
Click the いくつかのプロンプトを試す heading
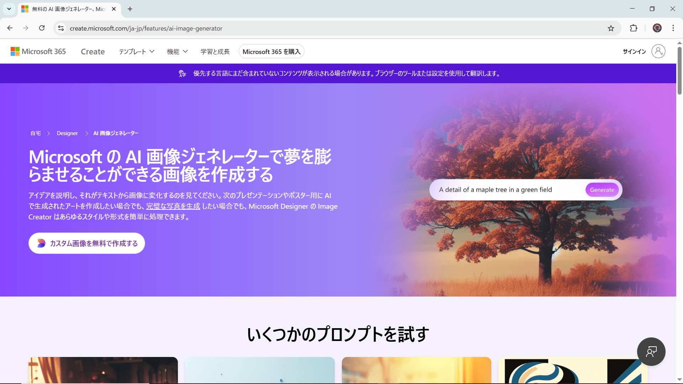[338, 334]
